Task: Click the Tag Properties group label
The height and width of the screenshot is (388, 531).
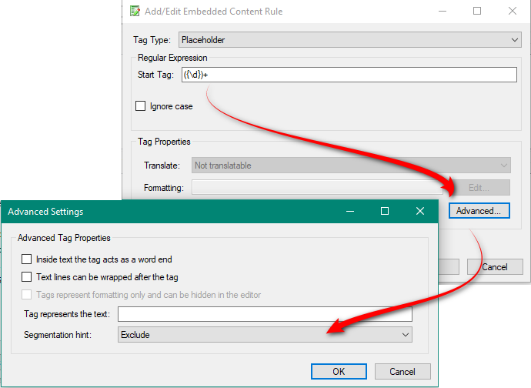Action: click(x=164, y=142)
